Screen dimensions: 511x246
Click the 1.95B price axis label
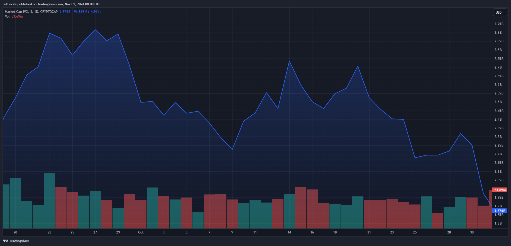(x=499, y=198)
